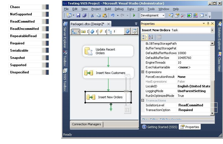Click the Save All toolbar icon
This screenshot has height=144, width=223.
(x=84, y=15)
